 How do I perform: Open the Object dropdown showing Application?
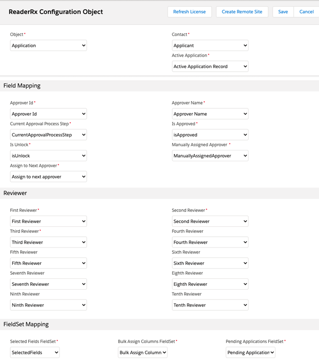coord(48,45)
